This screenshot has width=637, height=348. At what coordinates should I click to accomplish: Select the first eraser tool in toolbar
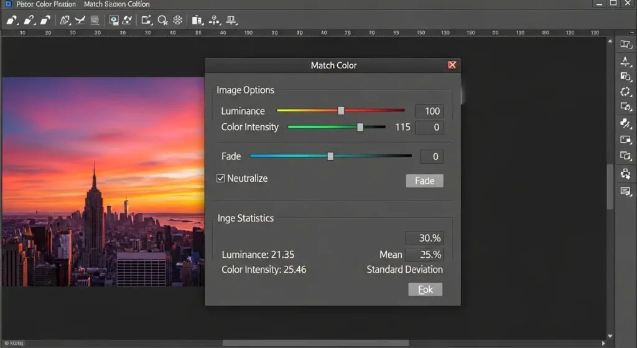12,20
